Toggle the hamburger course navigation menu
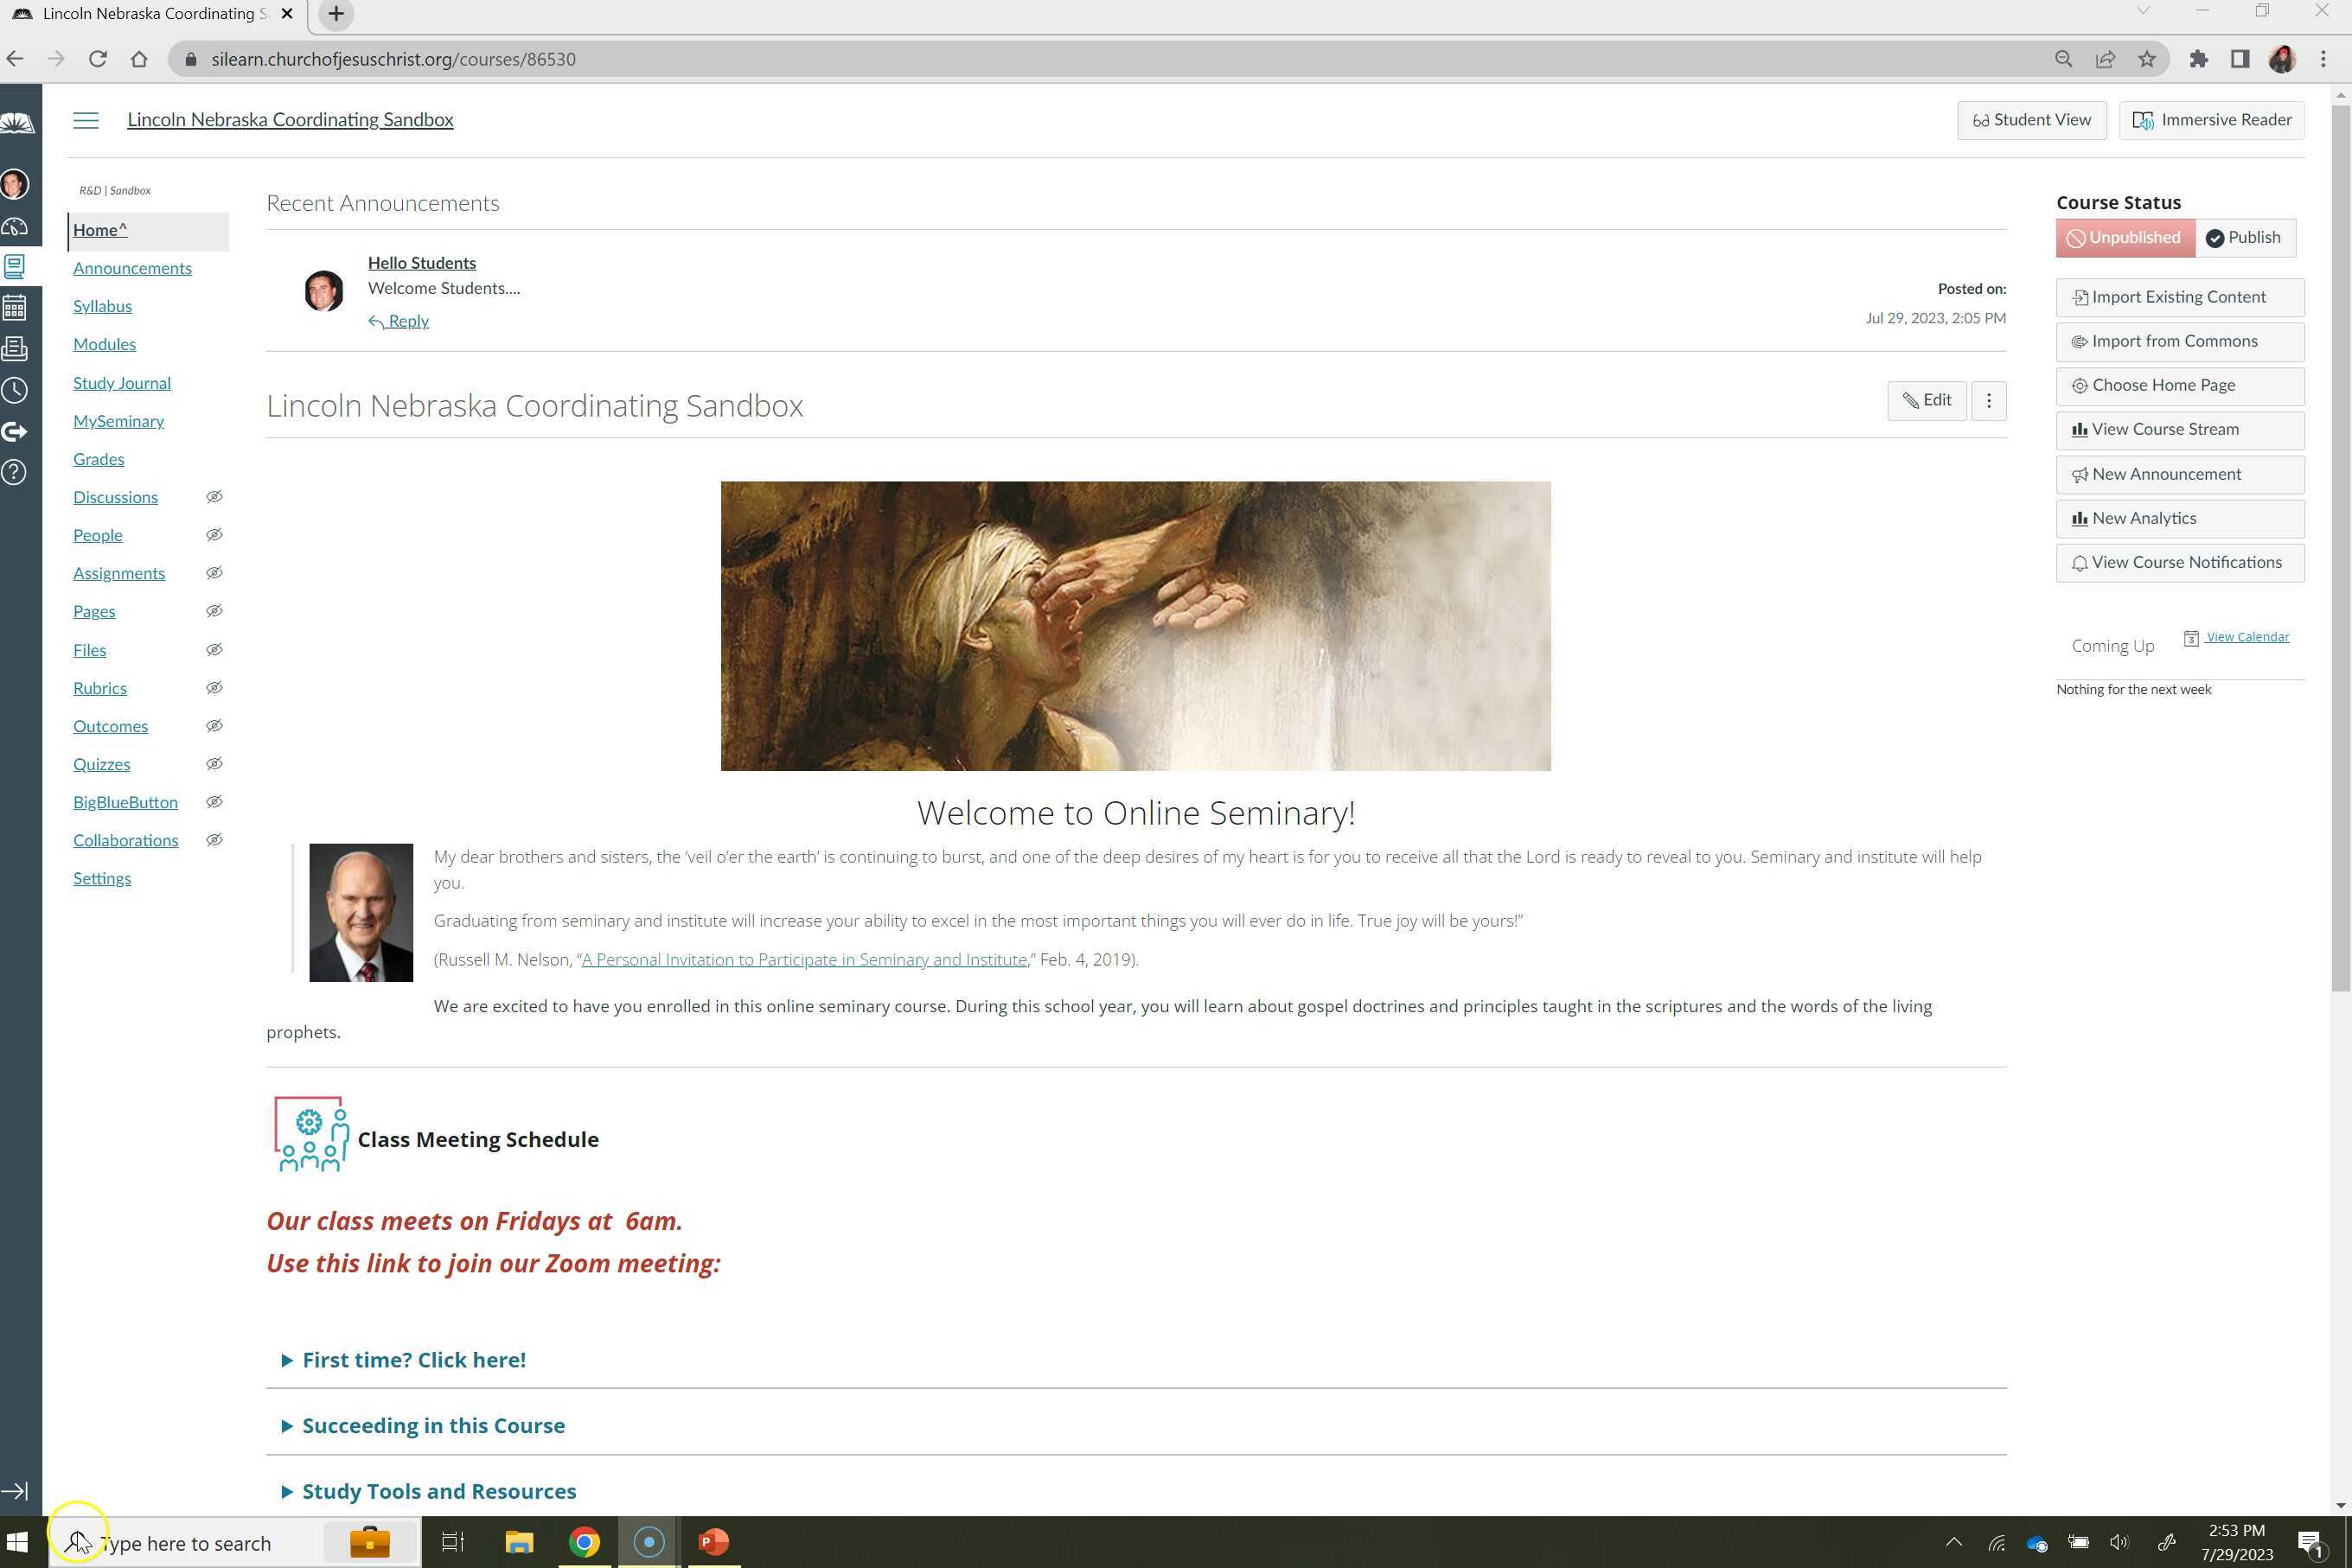This screenshot has width=2352, height=1568. coord(86,120)
